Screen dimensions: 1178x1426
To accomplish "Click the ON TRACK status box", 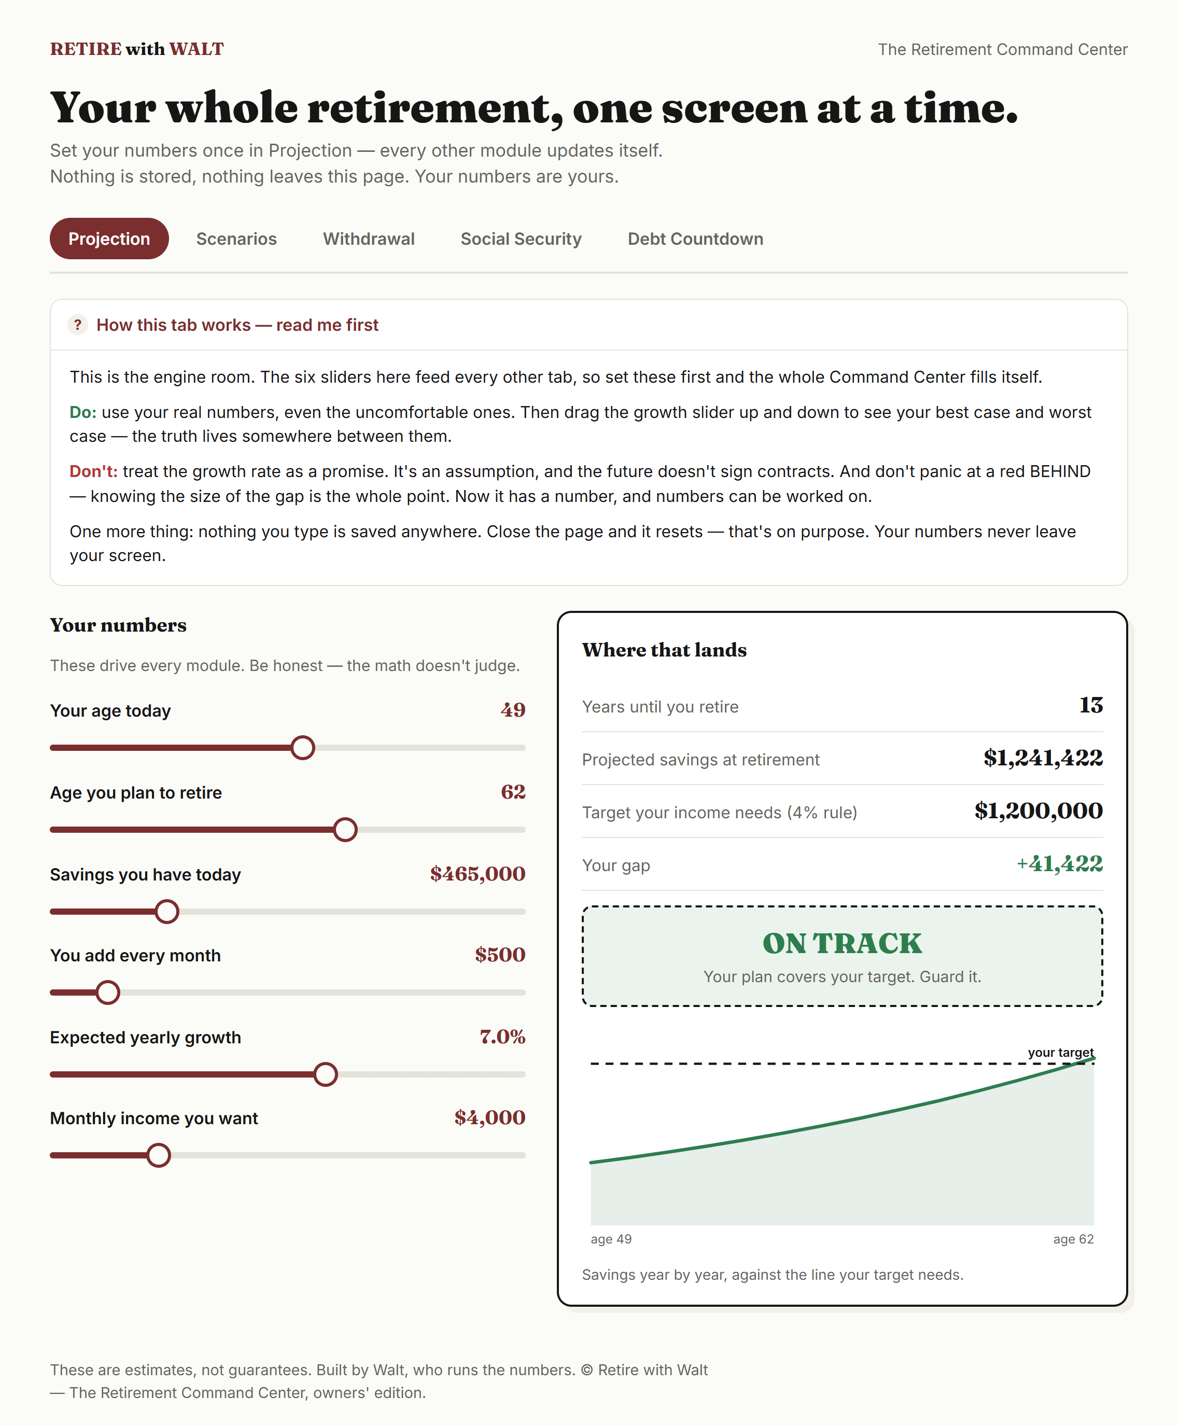I will tap(842, 956).
